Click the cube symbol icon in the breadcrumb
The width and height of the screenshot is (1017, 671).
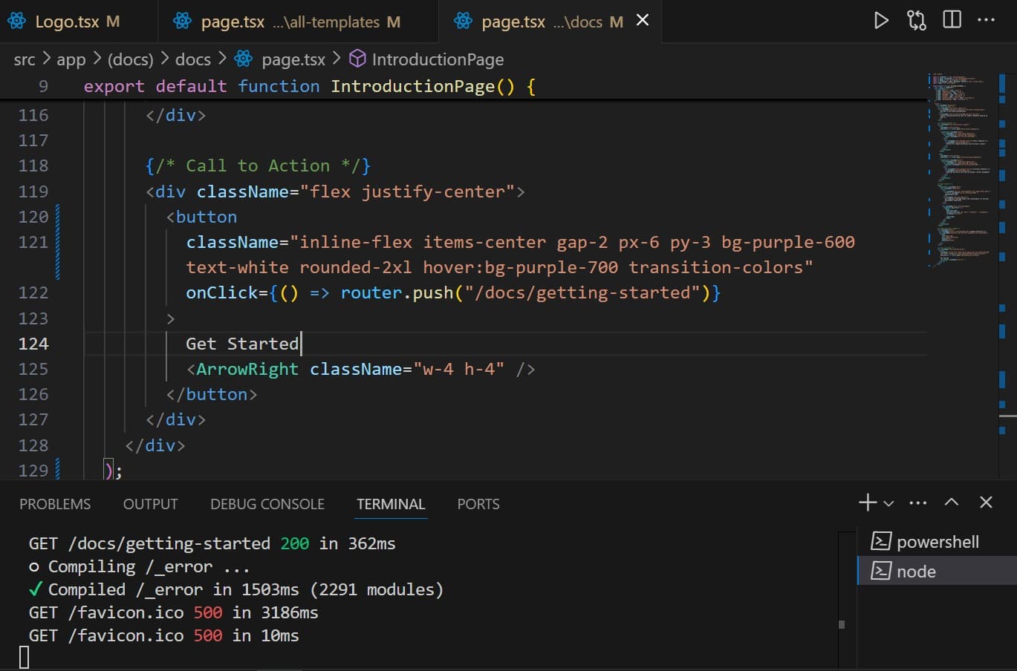(x=357, y=59)
